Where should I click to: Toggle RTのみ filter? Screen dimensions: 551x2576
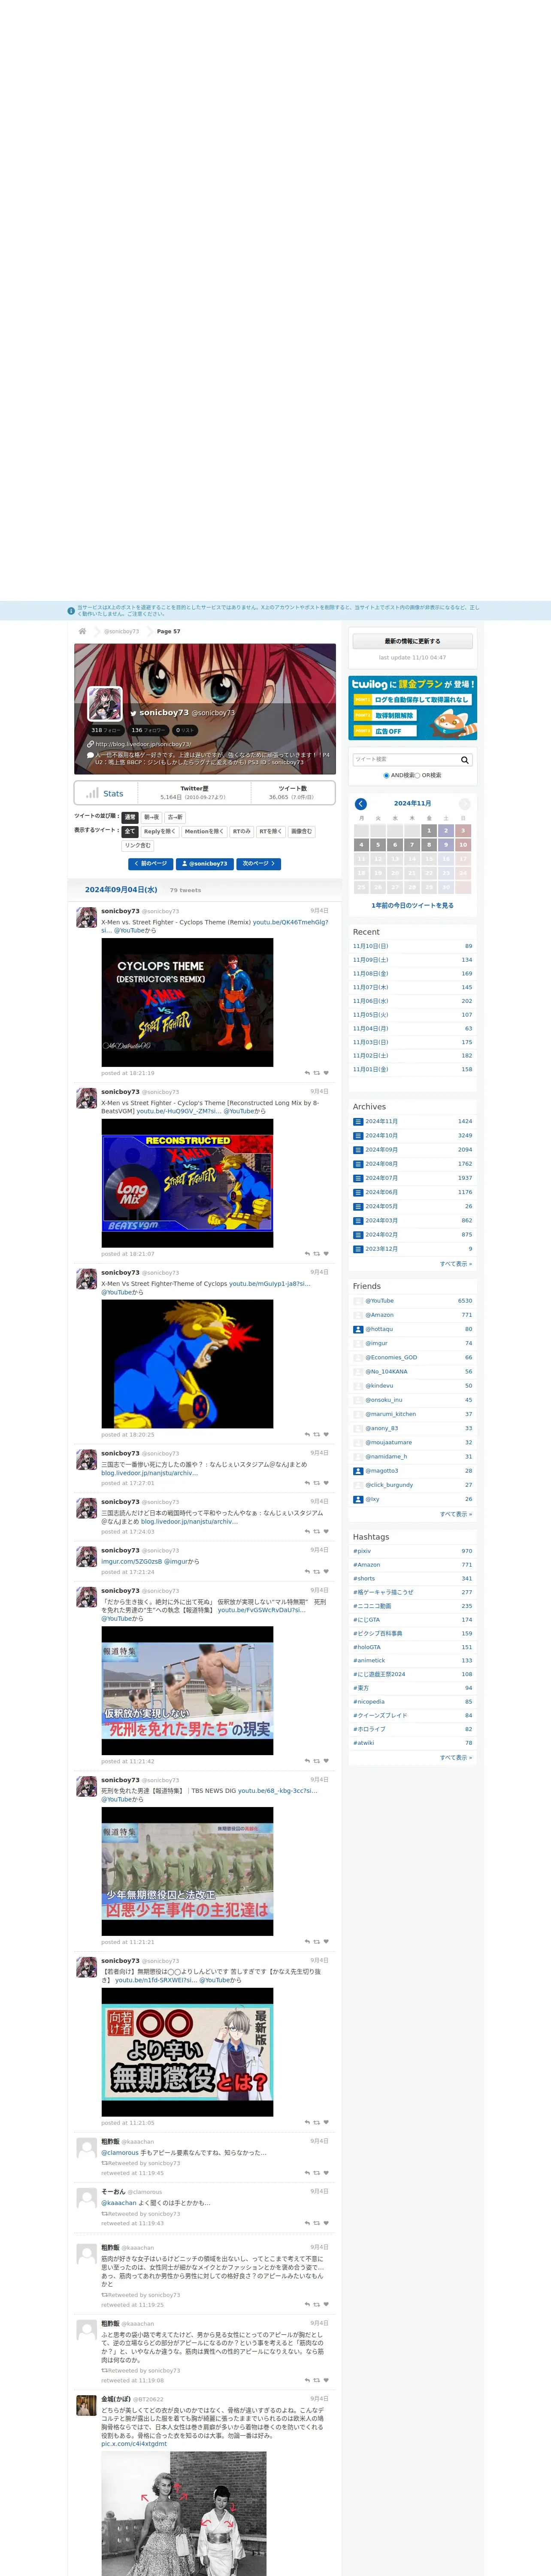pos(242,831)
